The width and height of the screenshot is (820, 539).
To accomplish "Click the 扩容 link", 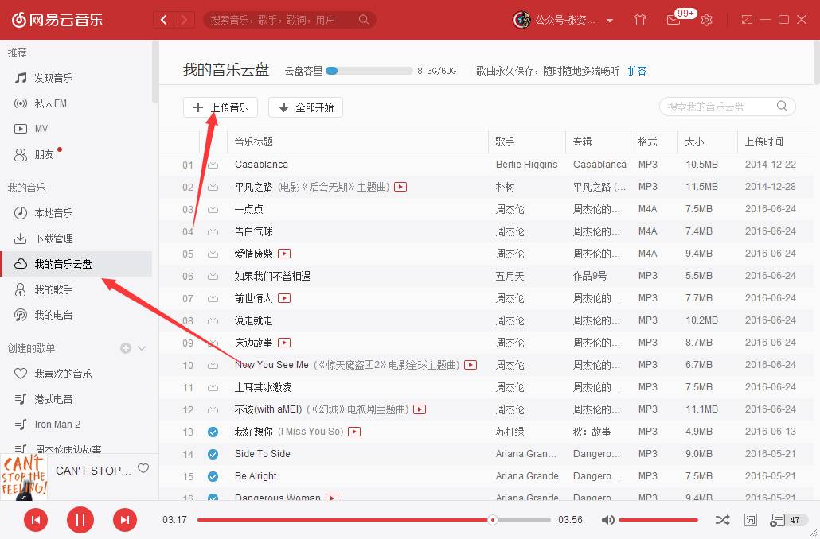I will tap(637, 71).
